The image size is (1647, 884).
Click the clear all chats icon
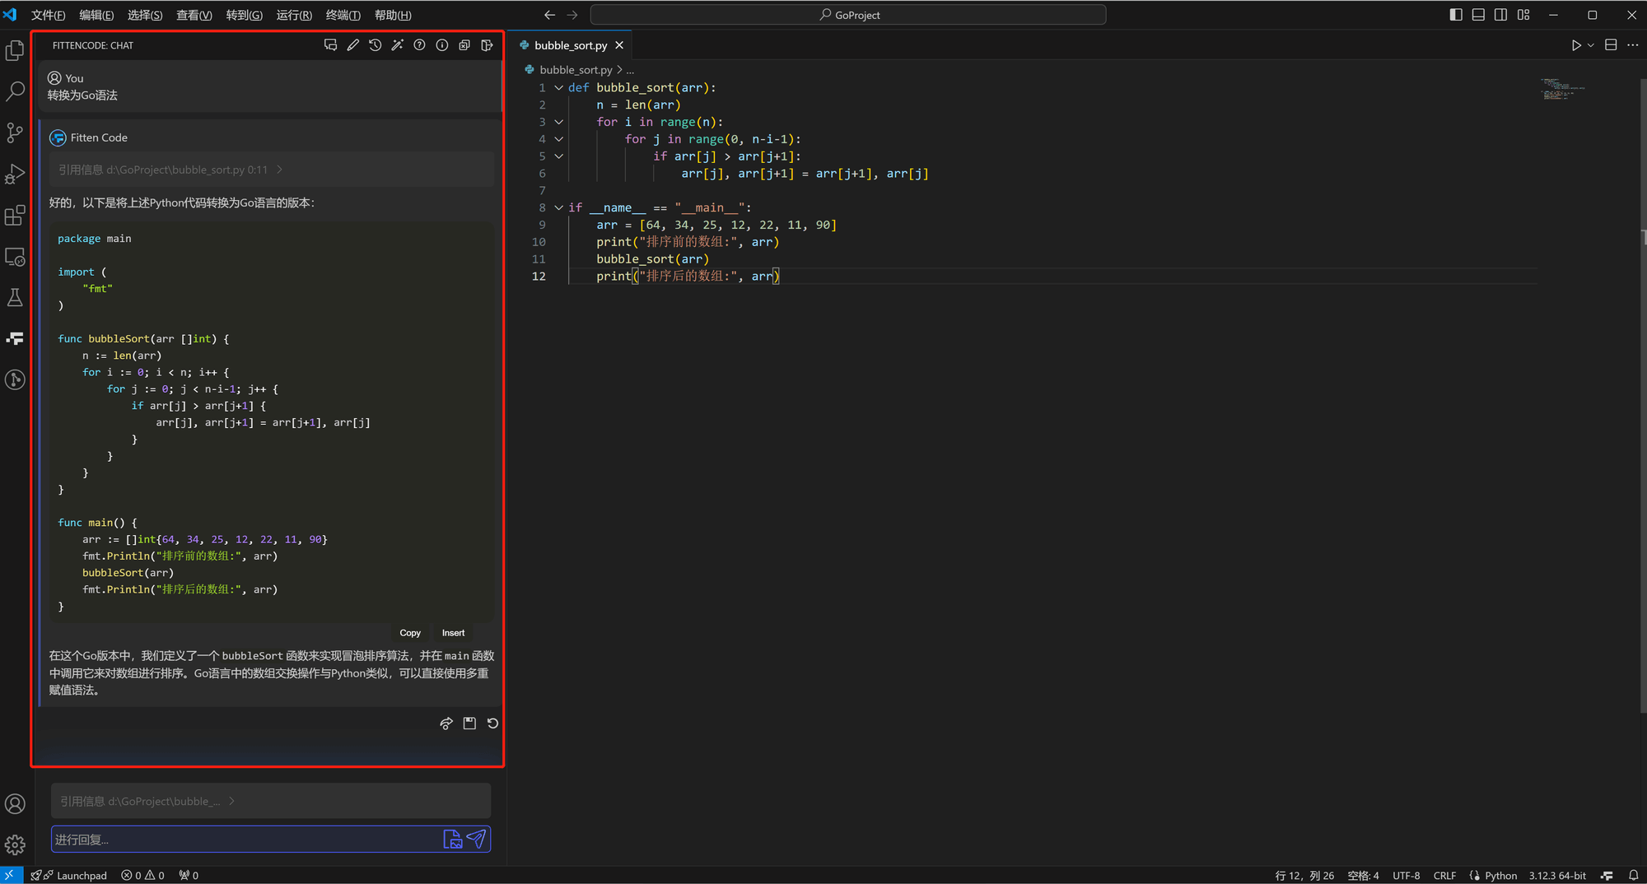[x=464, y=45]
